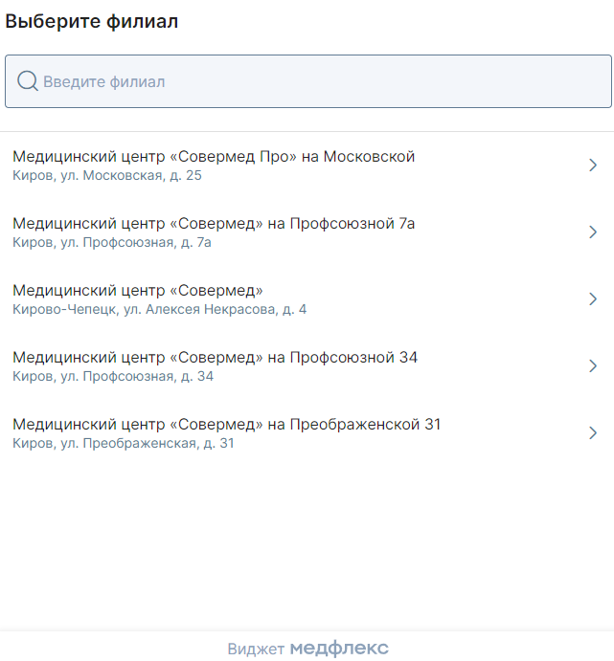
Task: Click the magnifier icon in the search box
Action: 28,81
